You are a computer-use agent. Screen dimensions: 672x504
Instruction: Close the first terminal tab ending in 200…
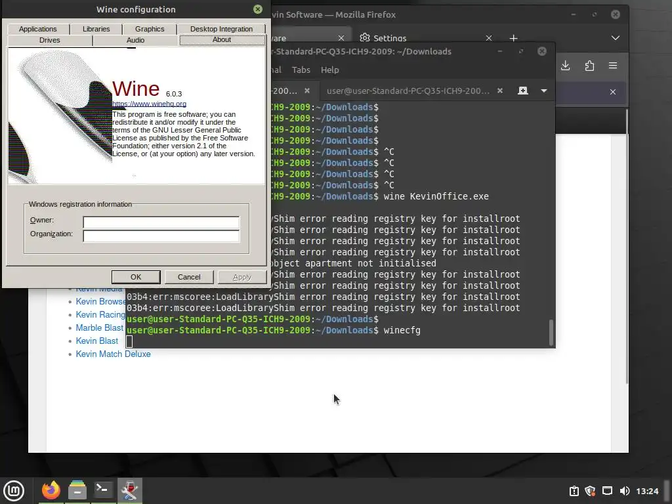pos(307,91)
